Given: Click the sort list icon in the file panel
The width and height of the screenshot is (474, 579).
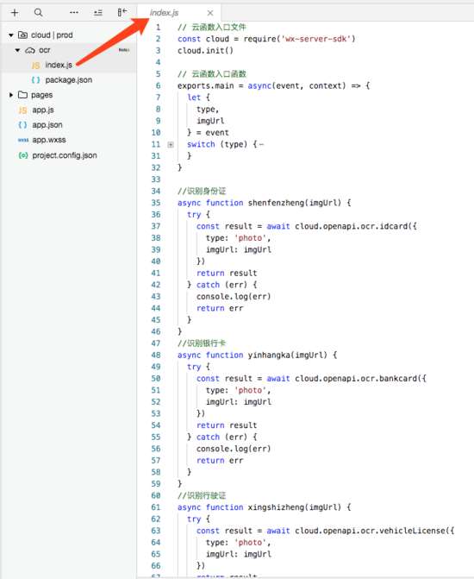Looking at the screenshot, I should [97, 13].
